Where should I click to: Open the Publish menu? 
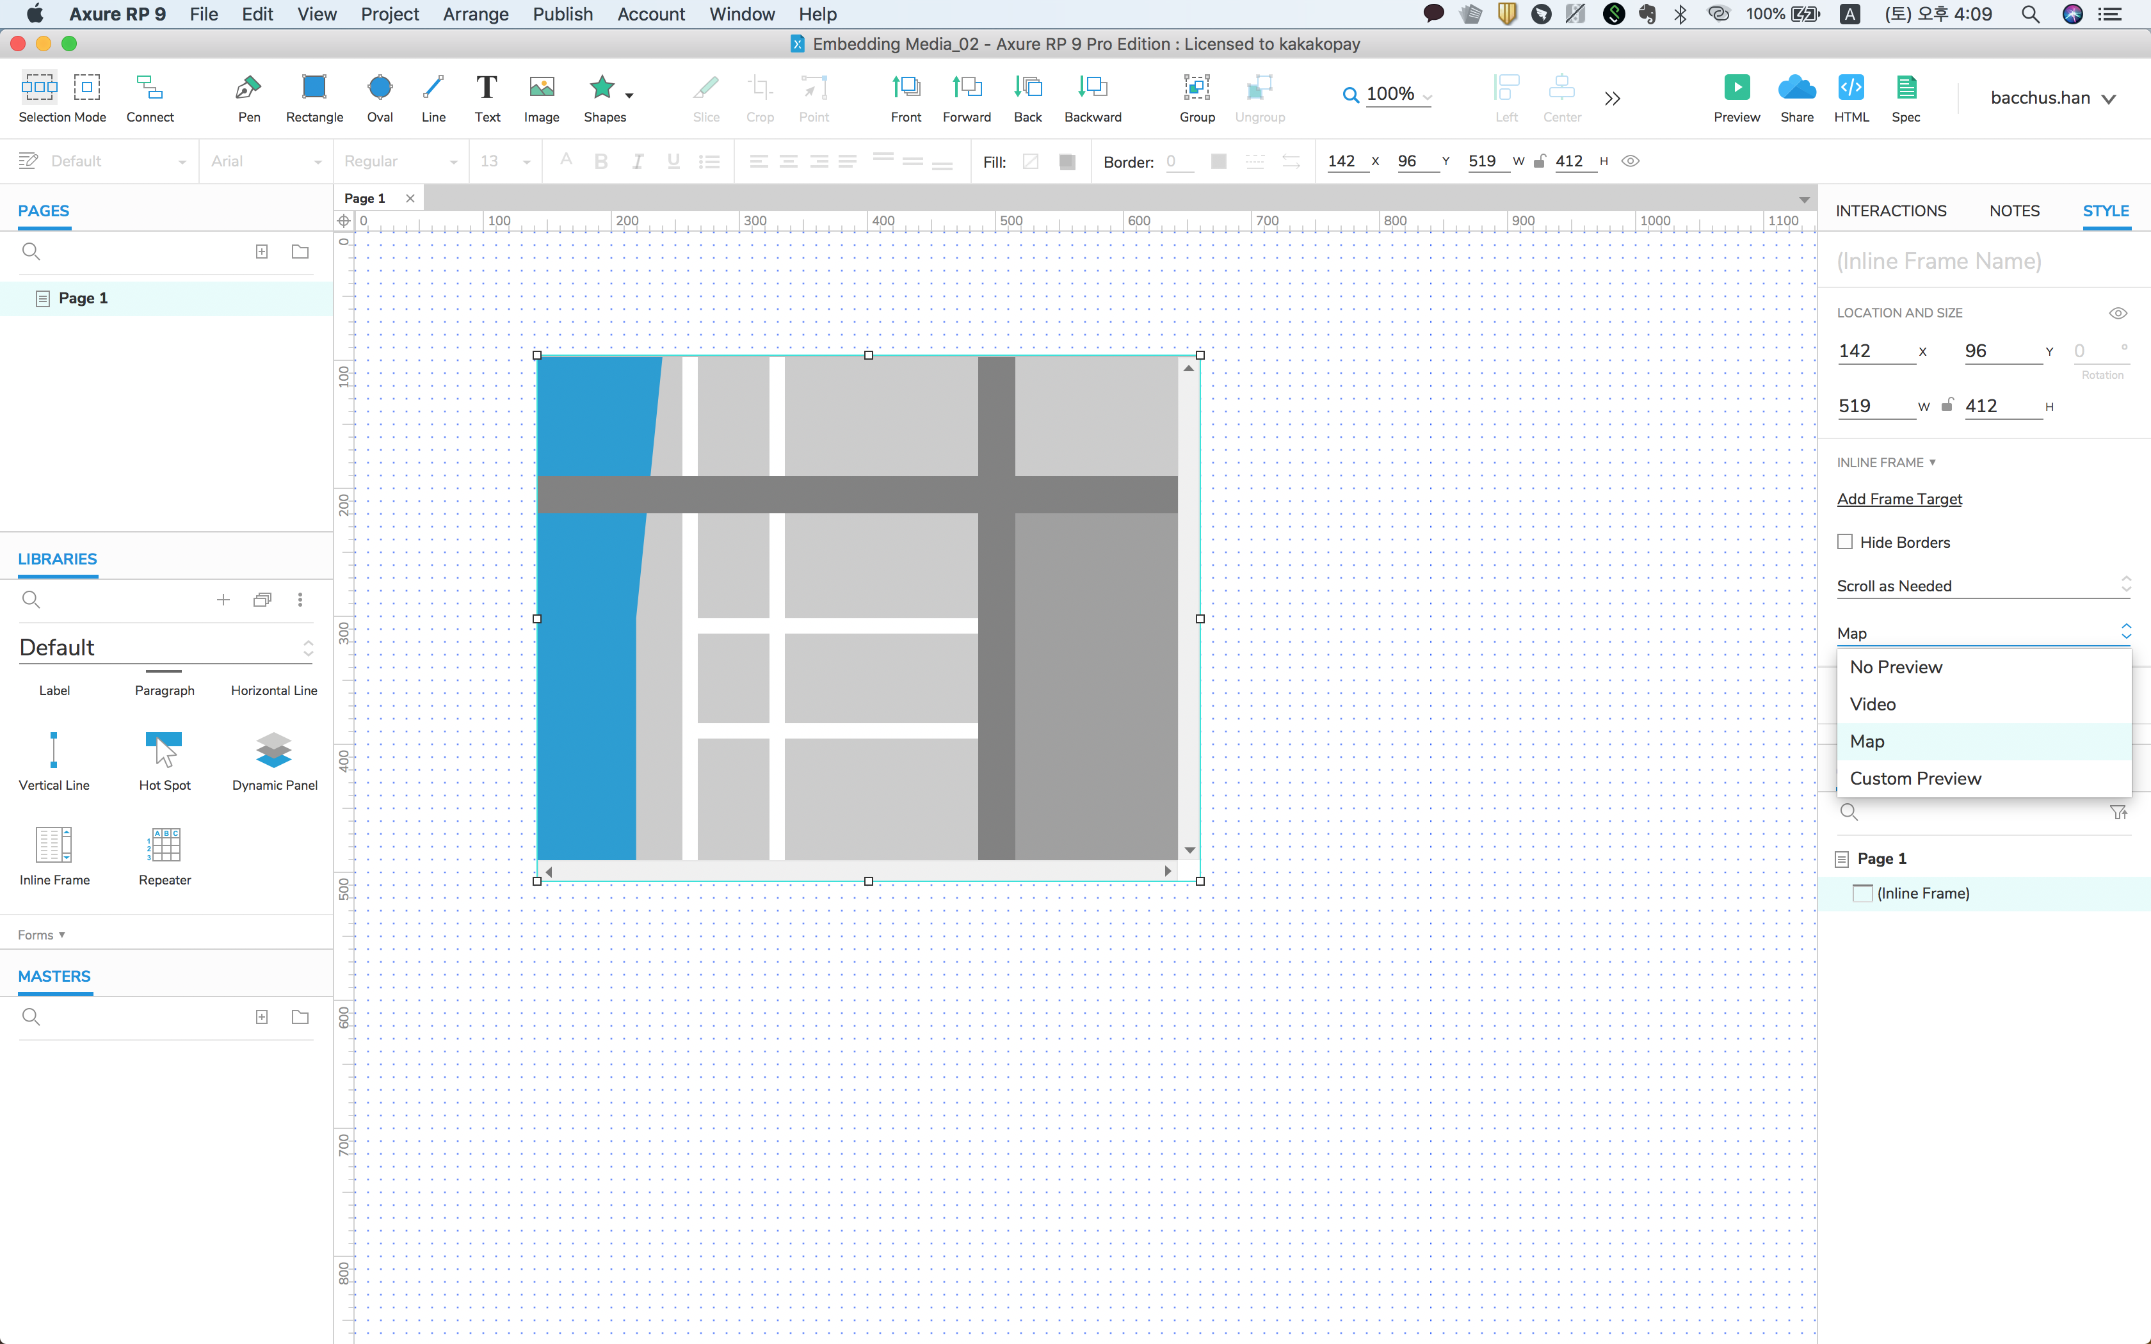point(563,14)
